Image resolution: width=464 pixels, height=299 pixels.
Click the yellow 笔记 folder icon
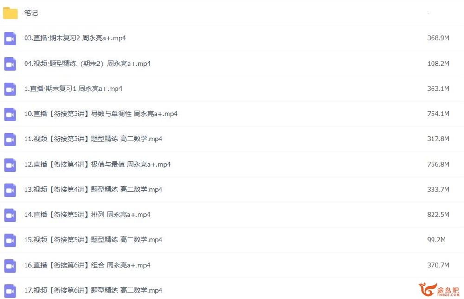10,13
